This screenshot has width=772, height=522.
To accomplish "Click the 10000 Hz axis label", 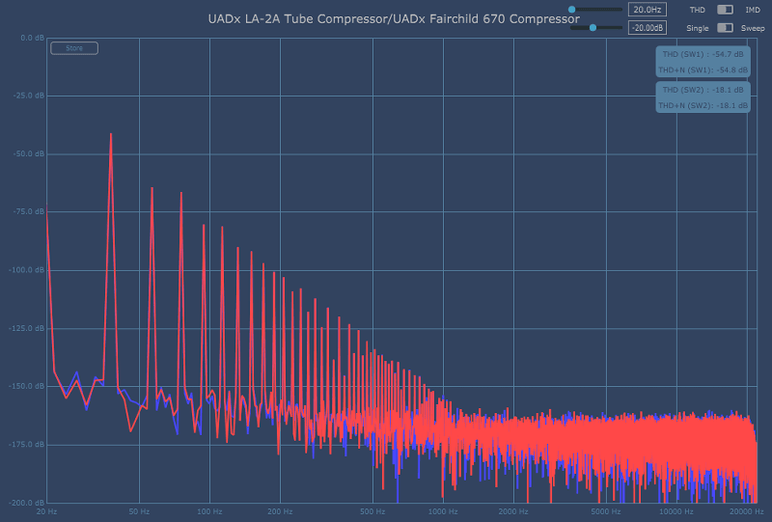I will click(x=676, y=511).
